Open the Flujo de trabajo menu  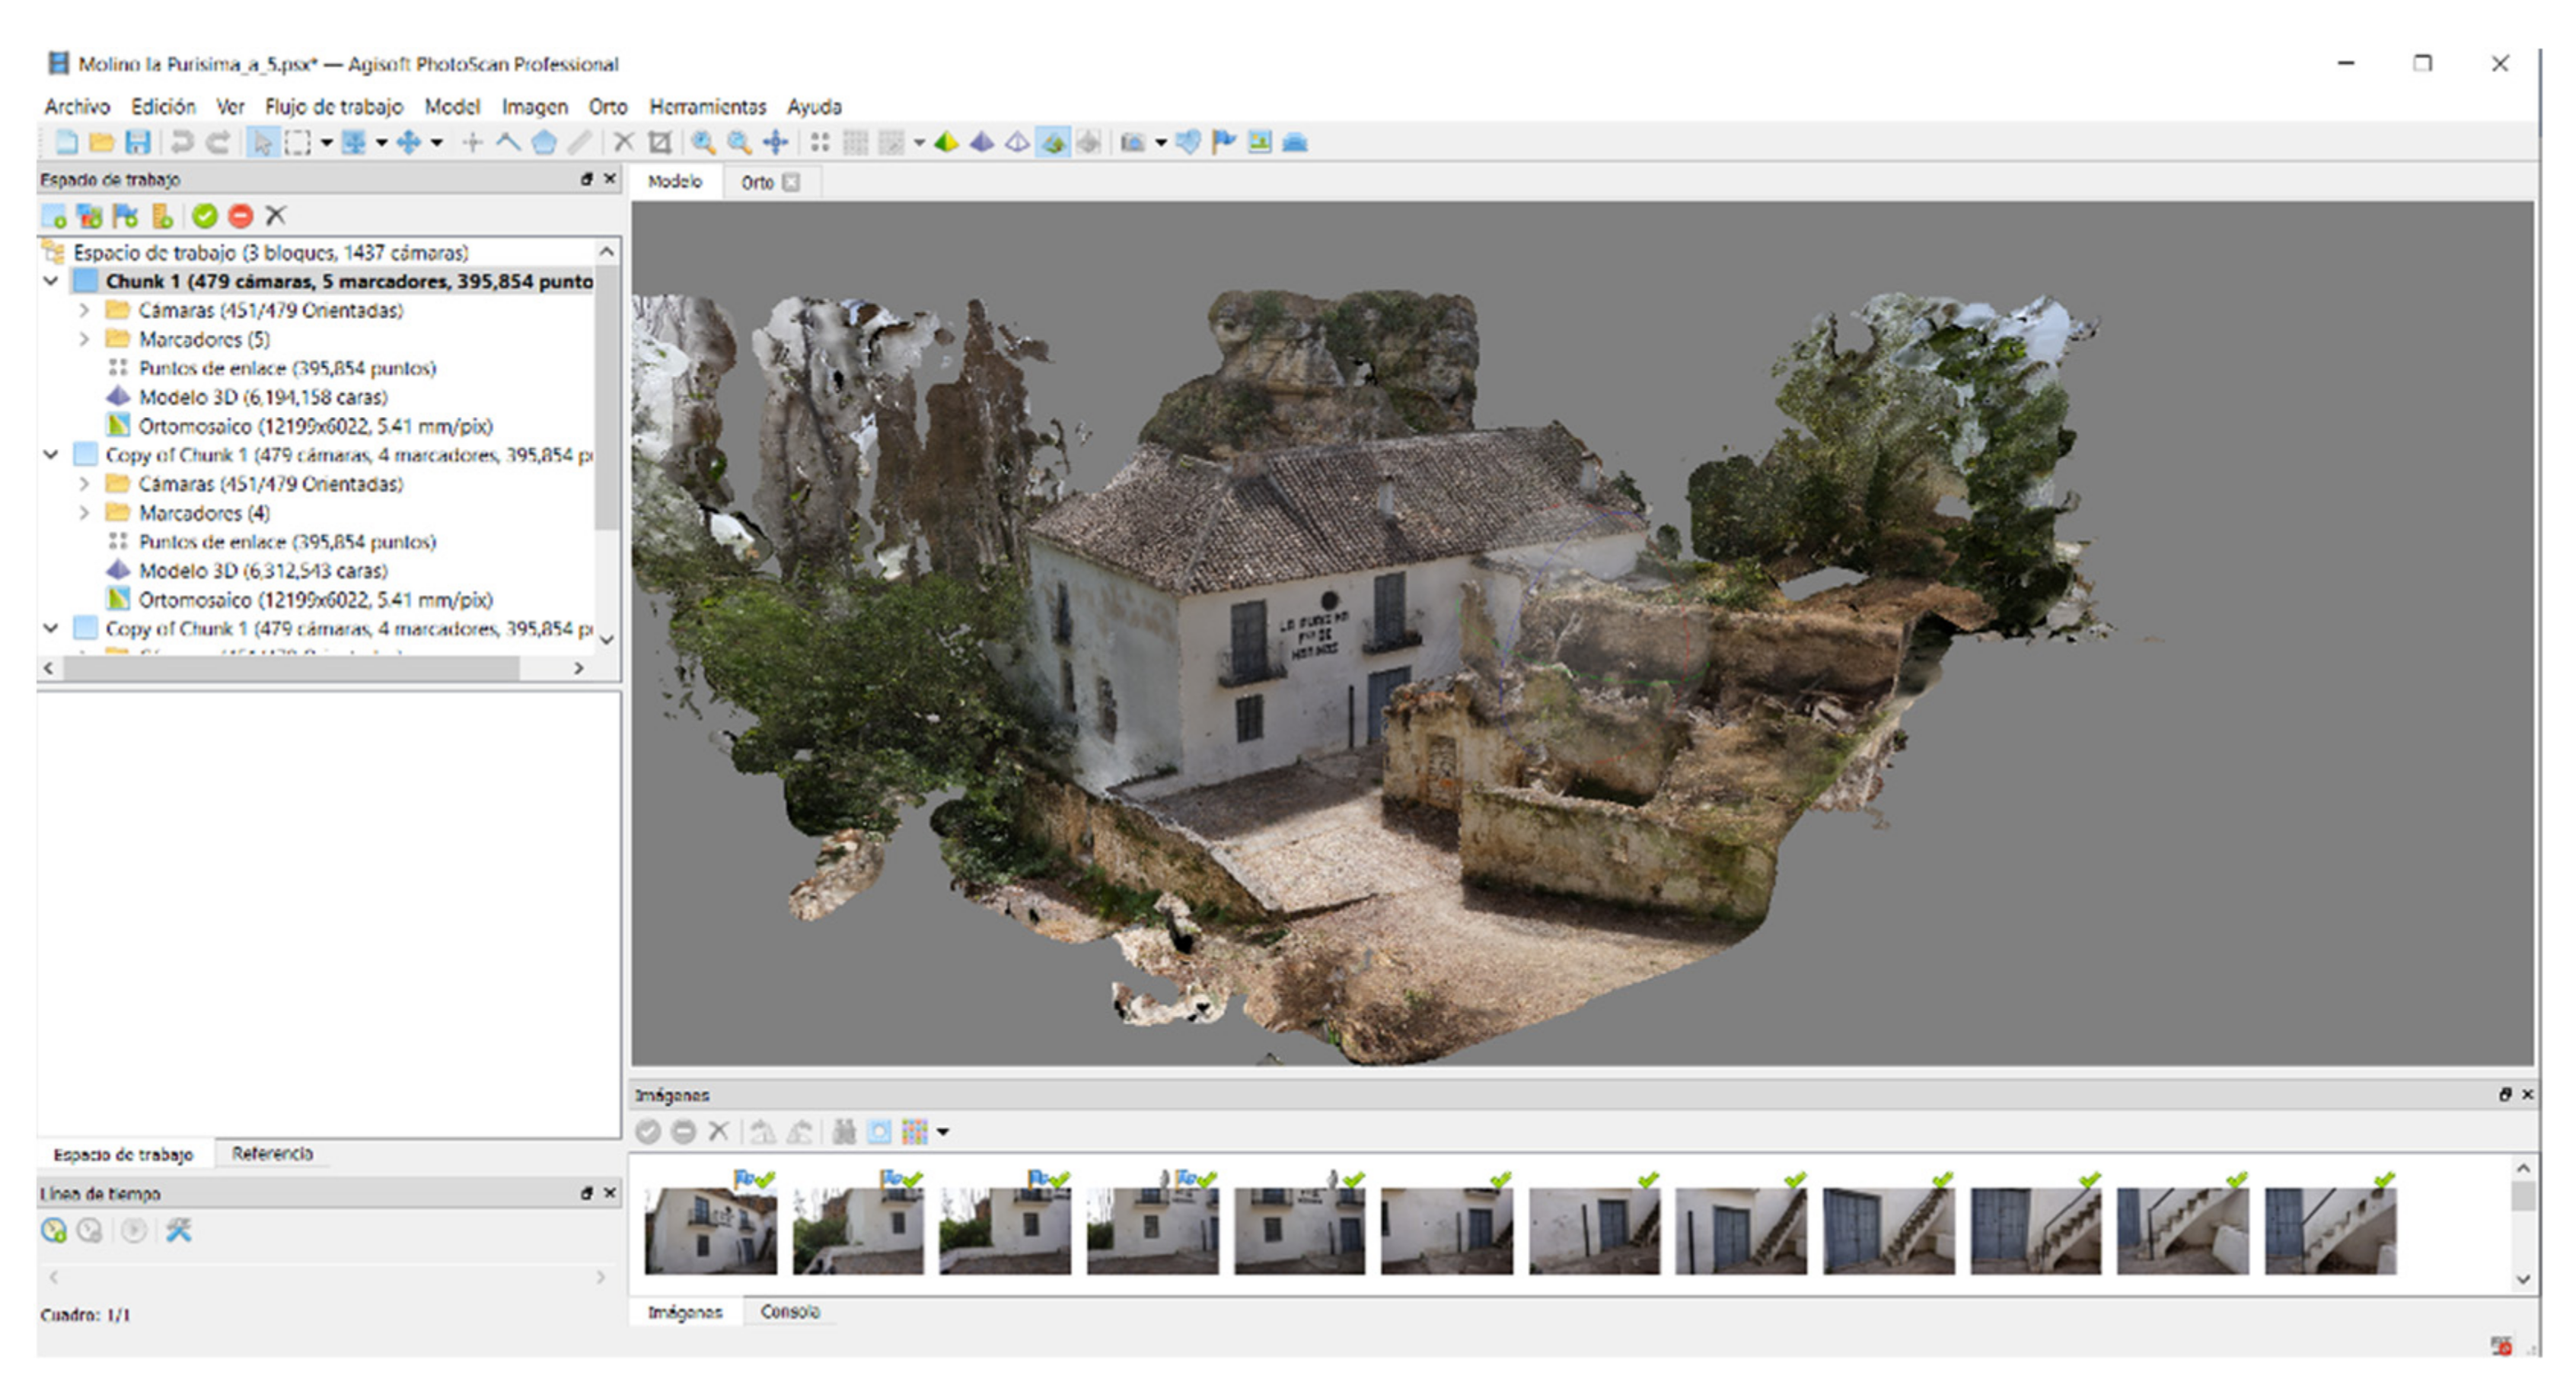pos(333,106)
